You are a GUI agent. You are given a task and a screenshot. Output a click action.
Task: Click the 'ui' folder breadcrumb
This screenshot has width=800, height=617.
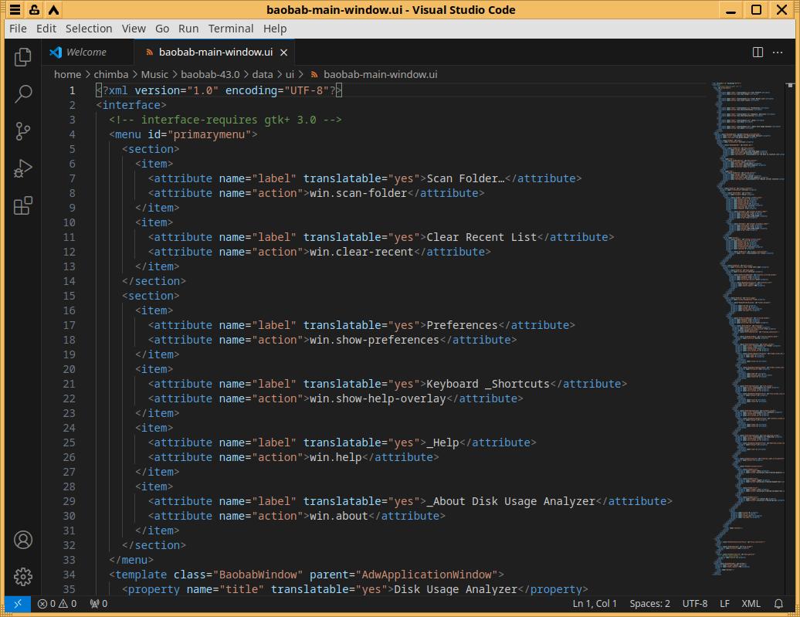(290, 75)
